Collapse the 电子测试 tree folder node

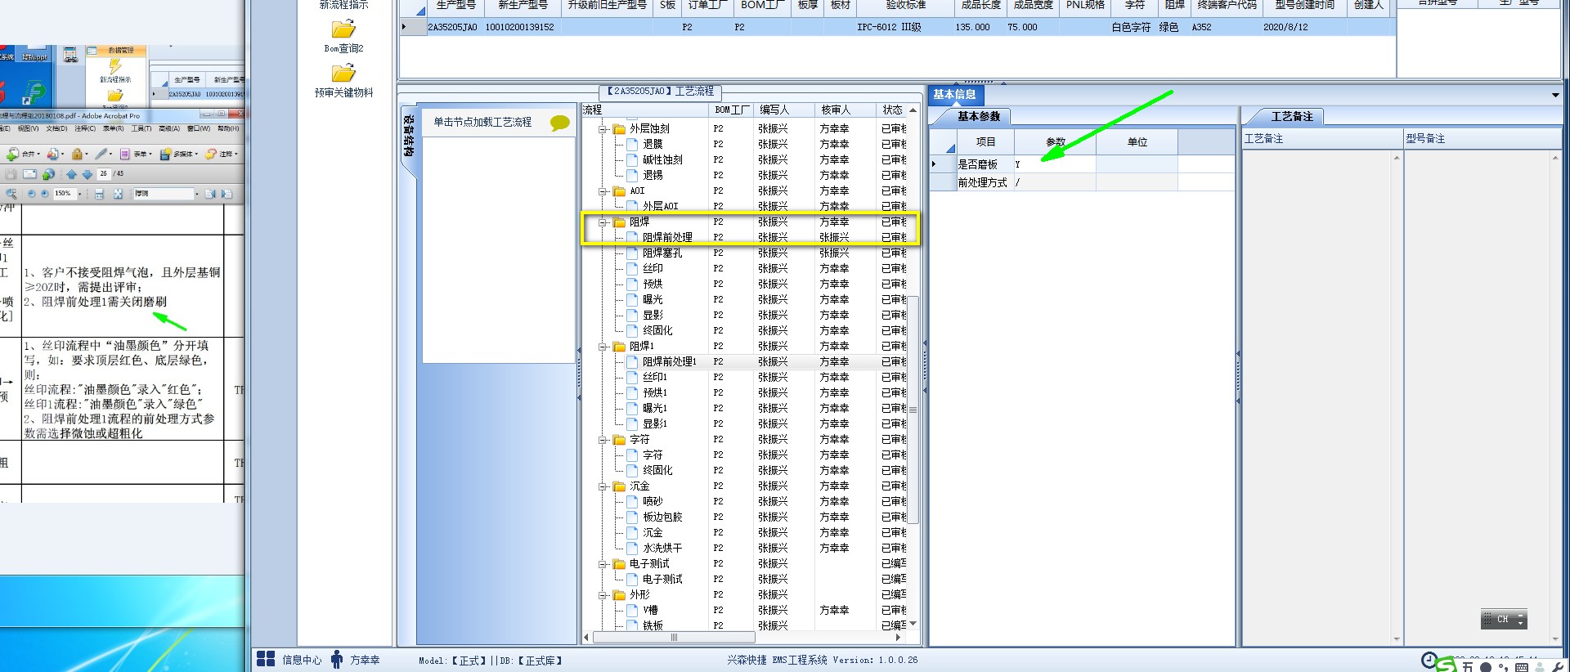click(603, 564)
